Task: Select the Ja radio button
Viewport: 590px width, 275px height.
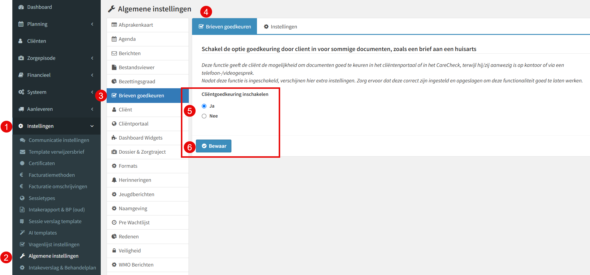Action: [x=204, y=106]
